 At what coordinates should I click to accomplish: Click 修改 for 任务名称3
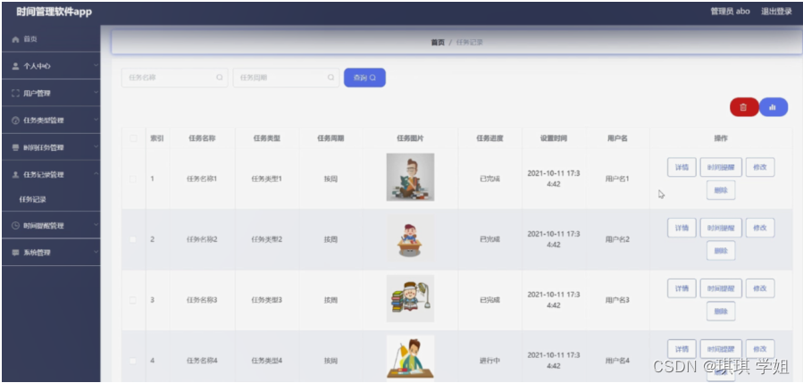pos(760,288)
